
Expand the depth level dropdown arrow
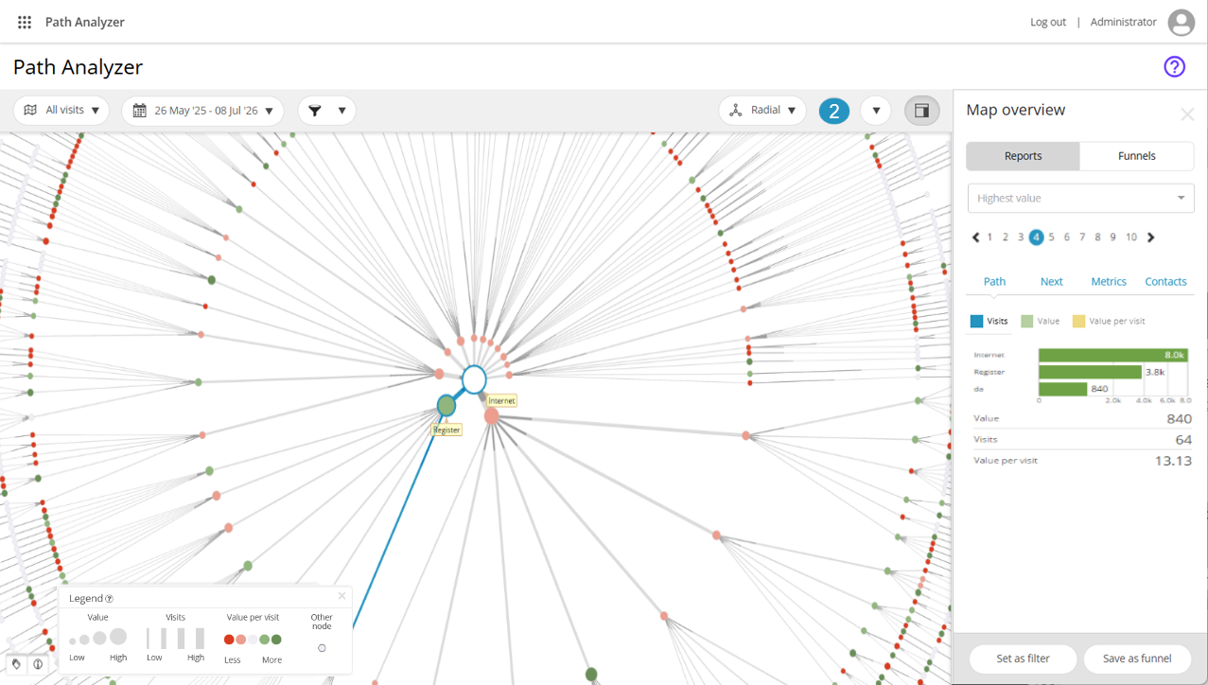(876, 111)
